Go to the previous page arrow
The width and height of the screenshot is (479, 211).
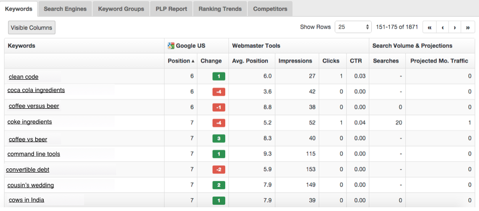click(x=442, y=27)
